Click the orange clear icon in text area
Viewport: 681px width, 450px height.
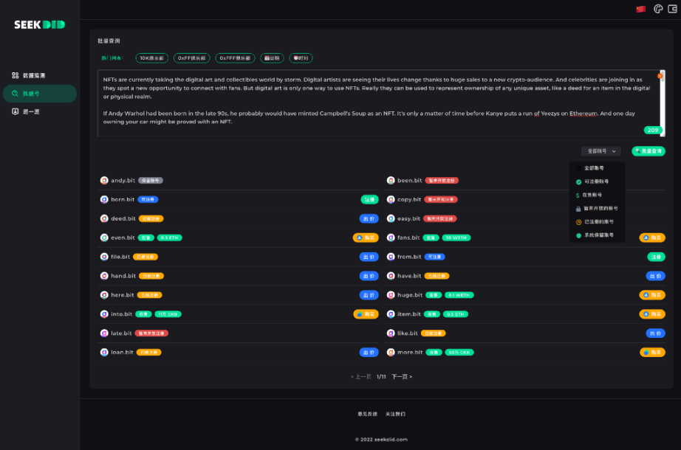(x=660, y=76)
